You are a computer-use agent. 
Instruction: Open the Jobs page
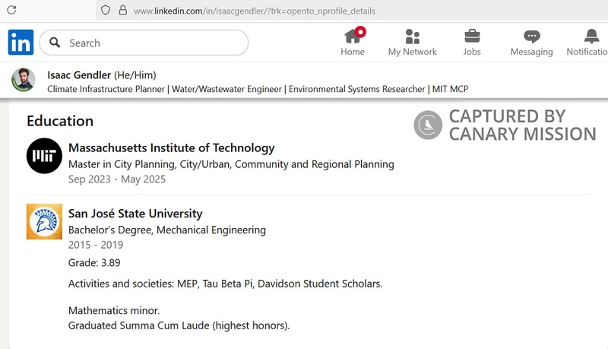pos(472,42)
